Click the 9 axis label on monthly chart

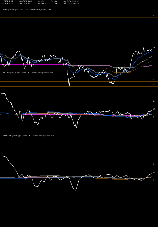(x=154, y=180)
